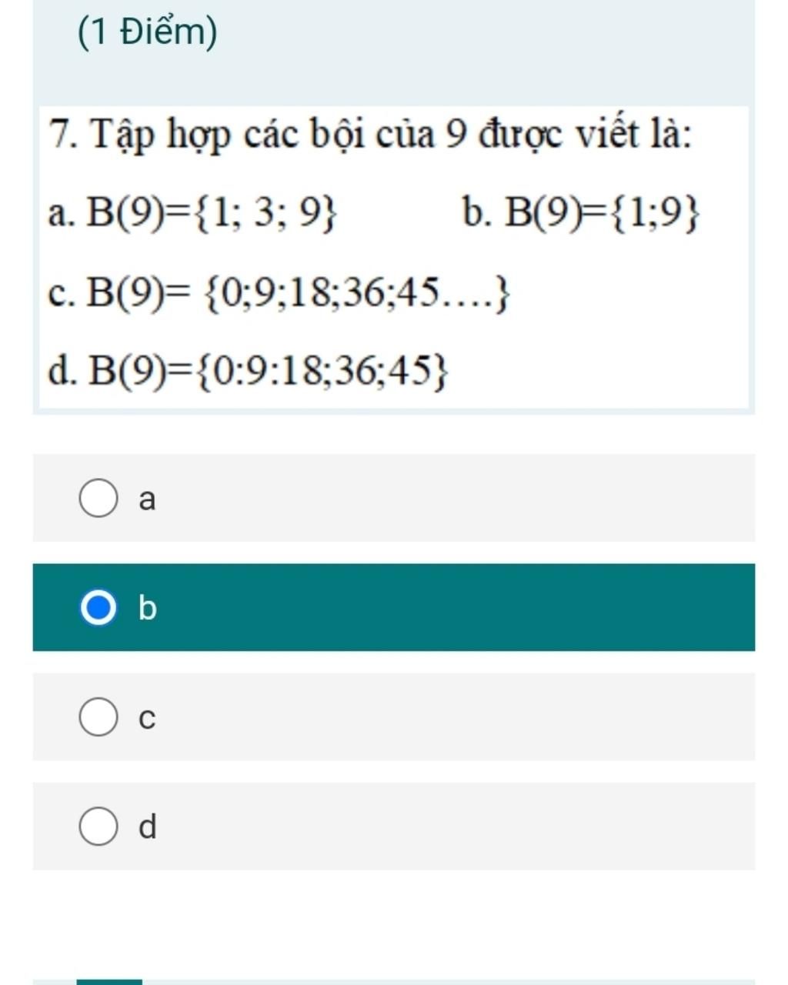Click the teal highlighted answer row
The height and width of the screenshot is (985, 788).
click(x=394, y=607)
